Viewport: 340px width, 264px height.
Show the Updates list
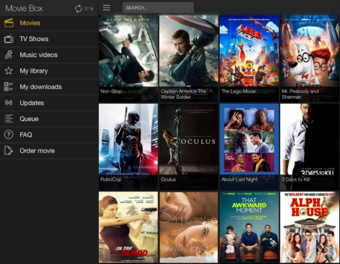pyautogui.click(x=49, y=103)
